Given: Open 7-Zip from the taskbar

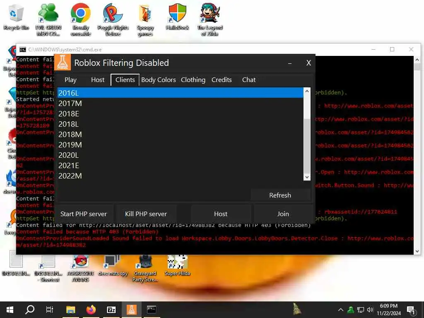Looking at the screenshot, I should (111, 310).
